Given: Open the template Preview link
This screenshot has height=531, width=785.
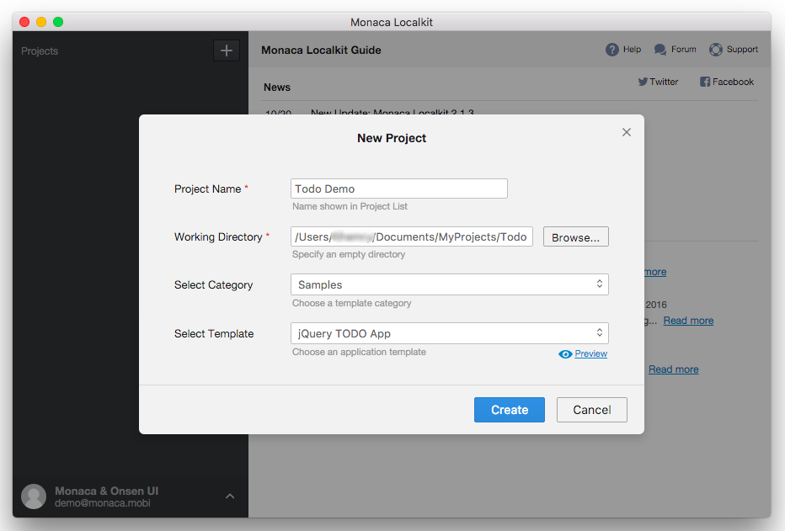Looking at the screenshot, I should 591,354.
